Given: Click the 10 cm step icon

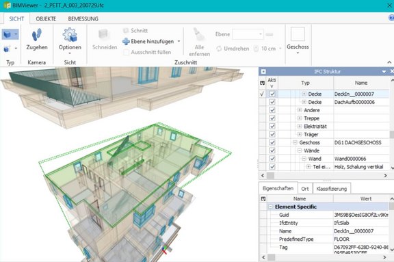Looking at the screenshot, I should point(256,49).
